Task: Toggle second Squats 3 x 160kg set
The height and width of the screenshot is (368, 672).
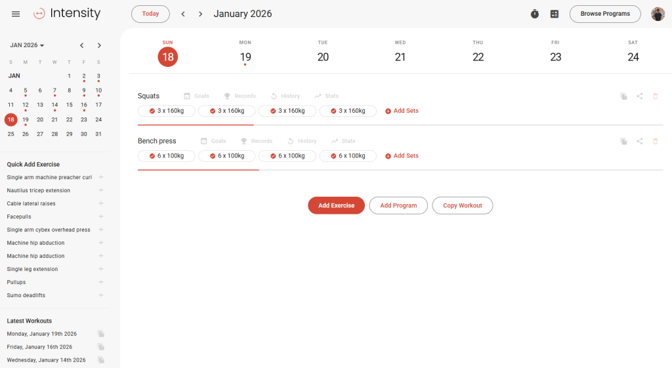Action: pos(213,111)
